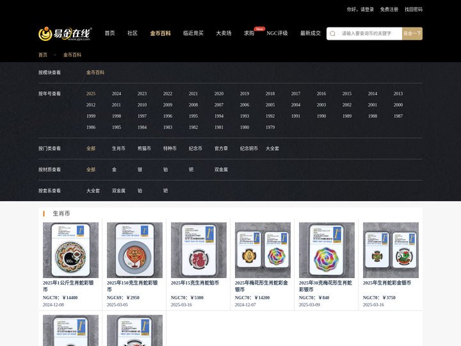This screenshot has width=461, height=346.
Task: Click the 首页 breadcrumb link
Action: (x=43, y=54)
